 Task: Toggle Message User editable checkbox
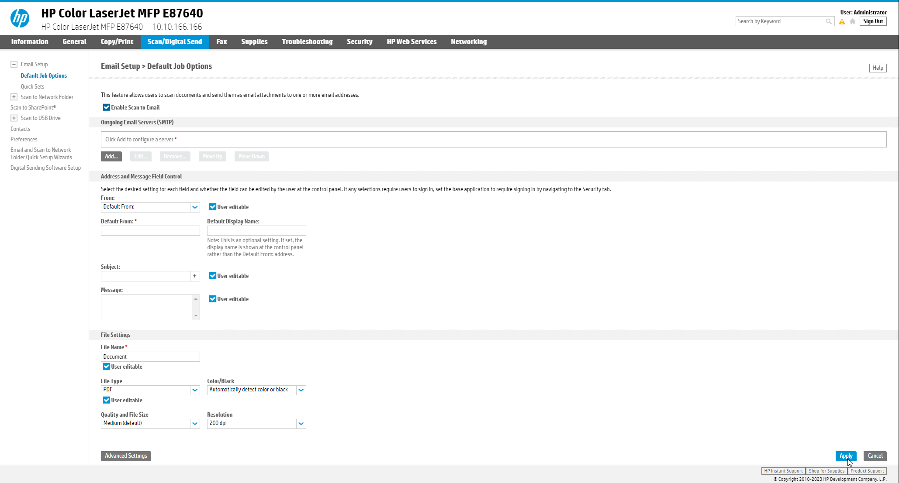[x=212, y=299]
